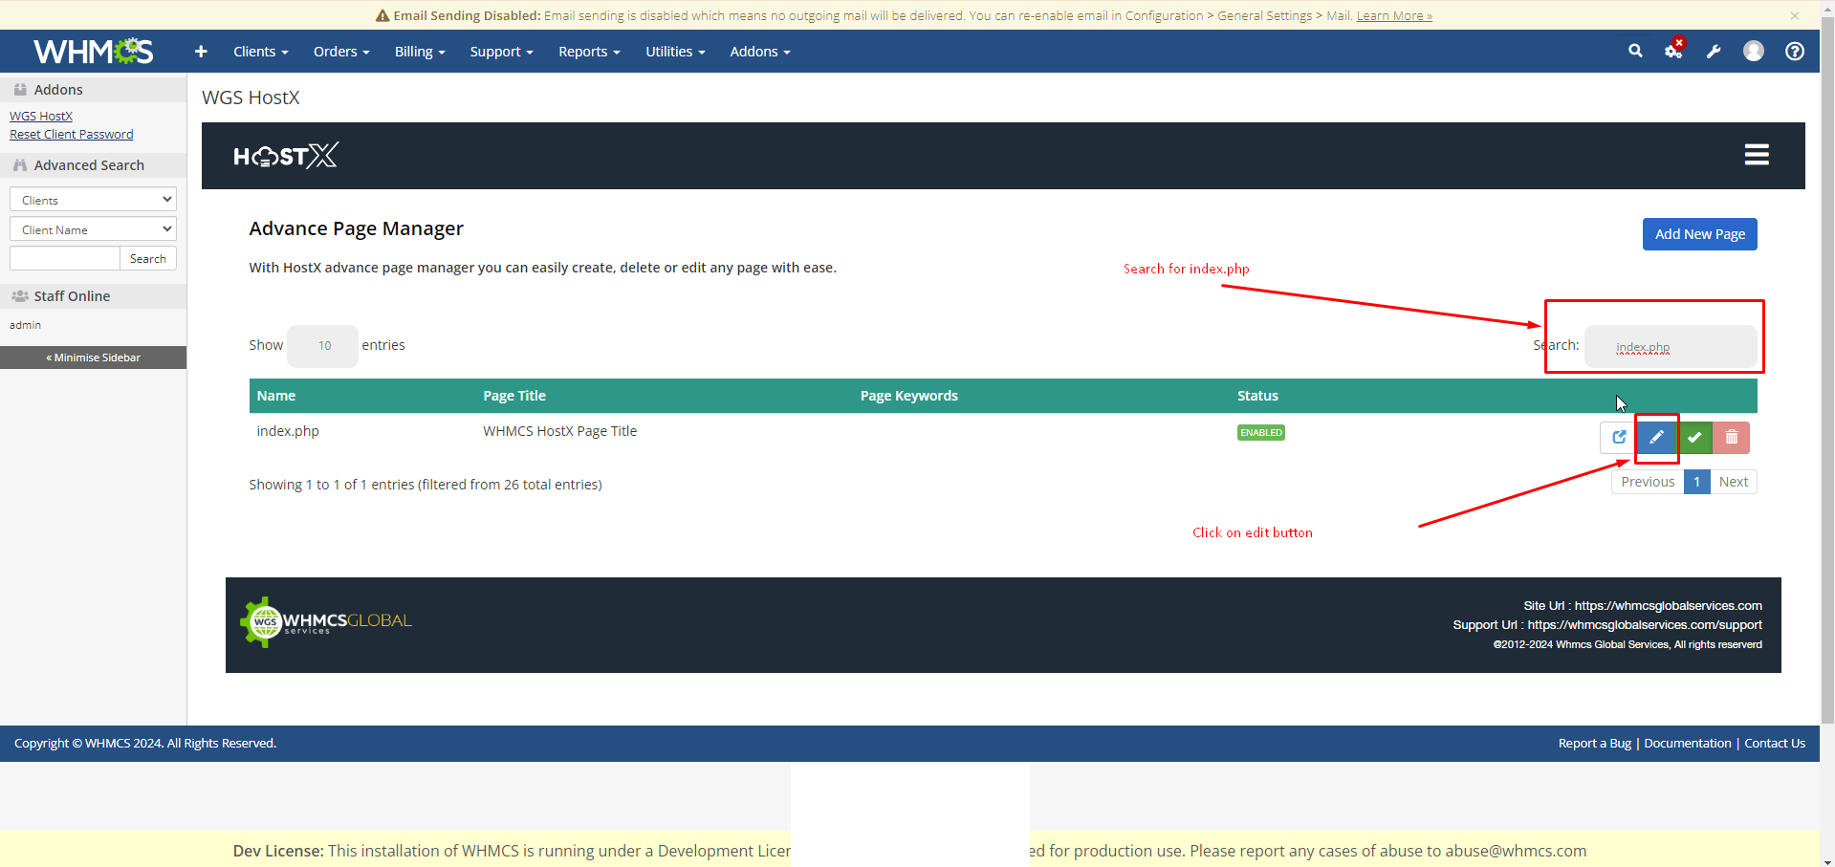The height and width of the screenshot is (867, 1835).
Task: Open the gears automation status icon
Action: click(1673, 52)
